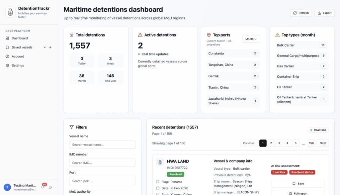Screen dimensions: 340x195
Task: Select the Gemlik port row
Action: tap(233, 76)
